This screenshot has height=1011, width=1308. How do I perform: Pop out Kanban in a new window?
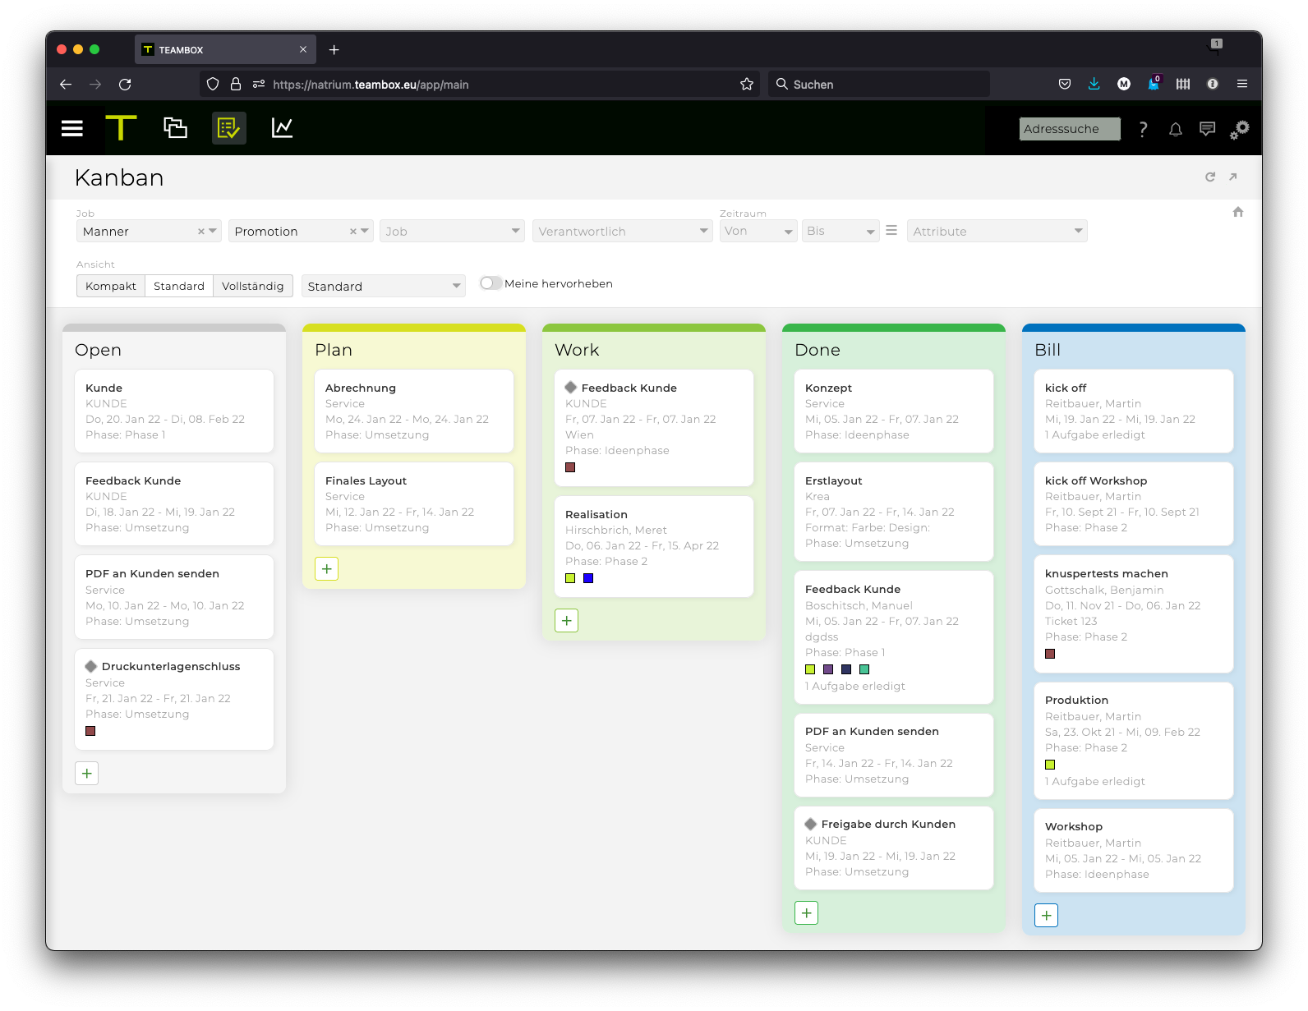1233,177
